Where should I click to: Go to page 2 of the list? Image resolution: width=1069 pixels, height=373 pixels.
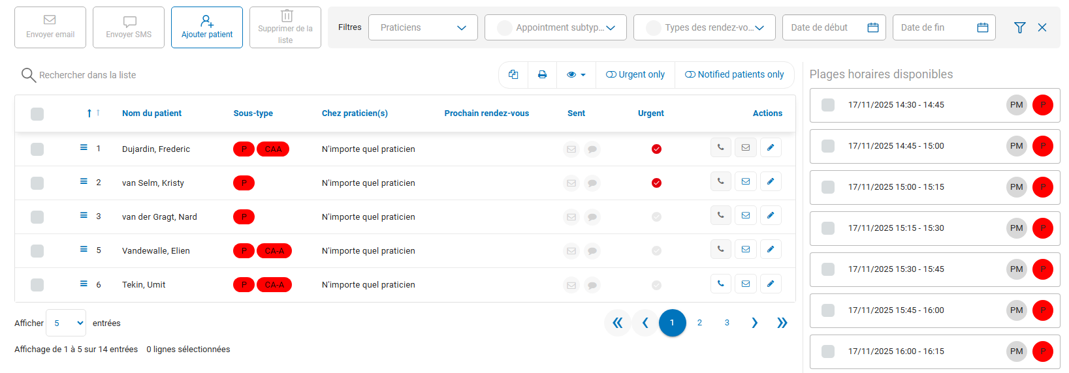click(x=699, y=323)
